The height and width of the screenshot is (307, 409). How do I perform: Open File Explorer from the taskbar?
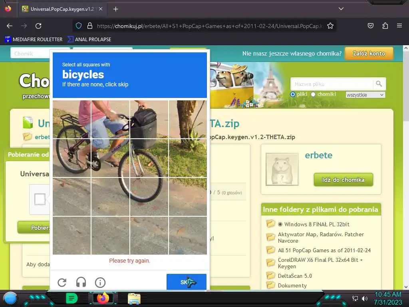[134, 299]
